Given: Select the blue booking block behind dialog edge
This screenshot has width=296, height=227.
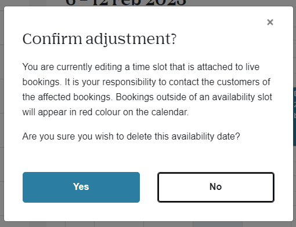Looking at the screenshot, I should click(x=295, y=116).
